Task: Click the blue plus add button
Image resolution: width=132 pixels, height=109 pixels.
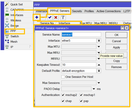Action: pos(37,17)
